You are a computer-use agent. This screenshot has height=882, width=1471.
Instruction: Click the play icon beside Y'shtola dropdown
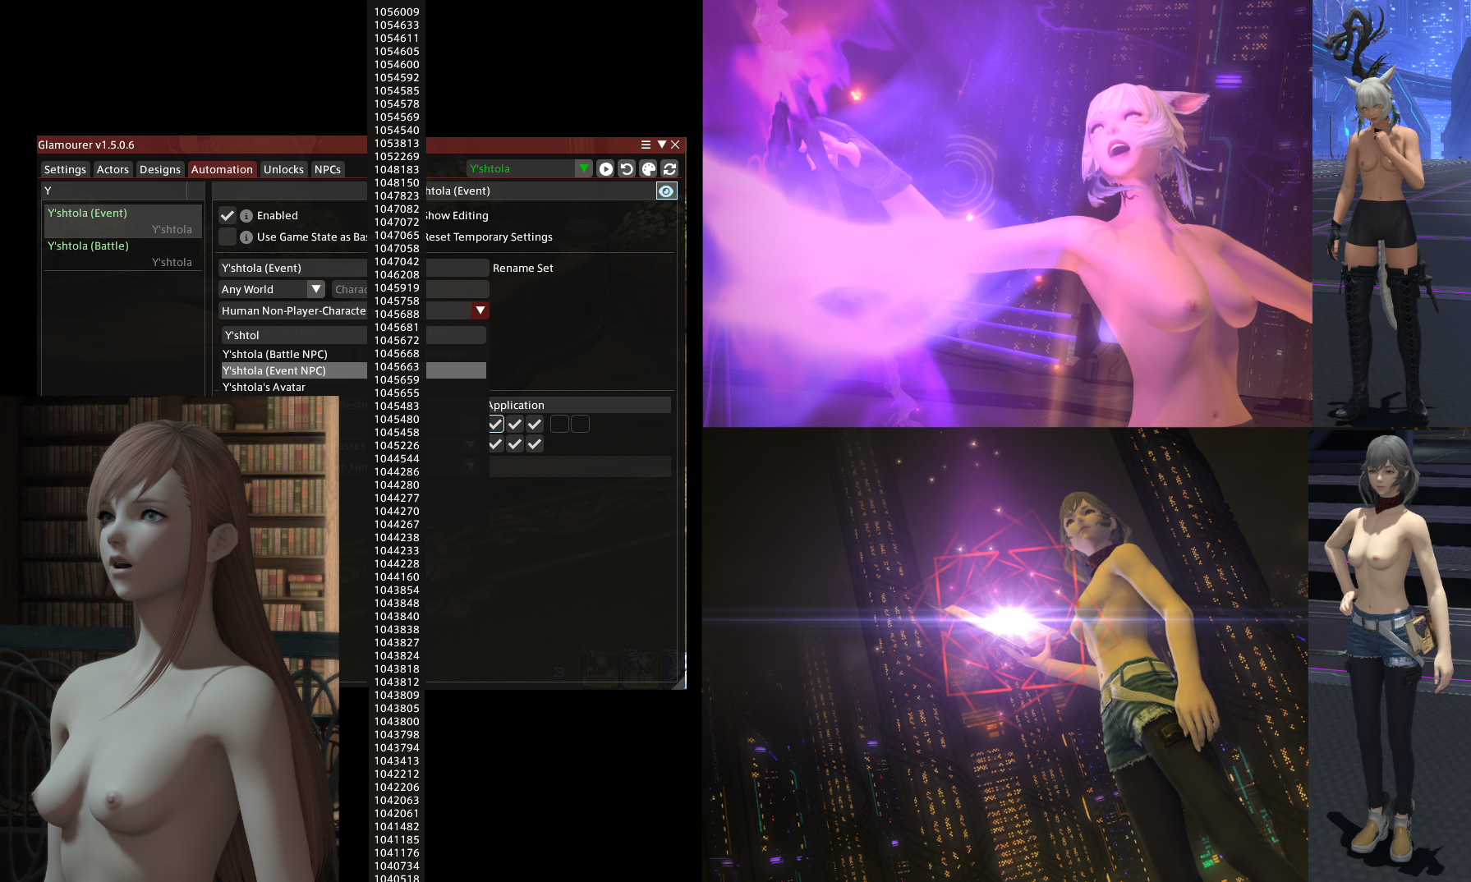tap(605, 168)
